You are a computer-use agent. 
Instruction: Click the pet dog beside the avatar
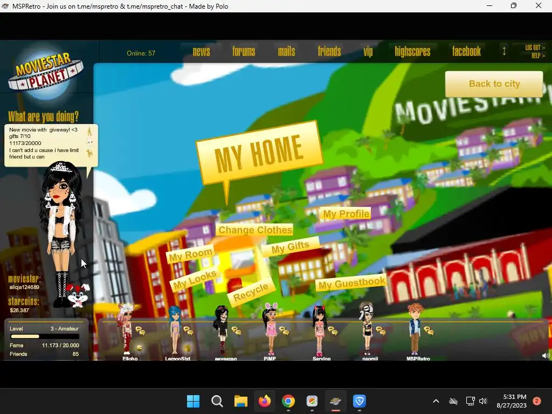coord(78,296)
